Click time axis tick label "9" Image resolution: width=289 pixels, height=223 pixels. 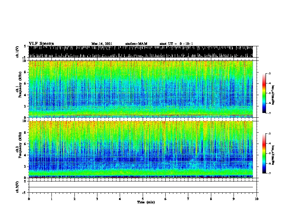click(x=234, y=199)
